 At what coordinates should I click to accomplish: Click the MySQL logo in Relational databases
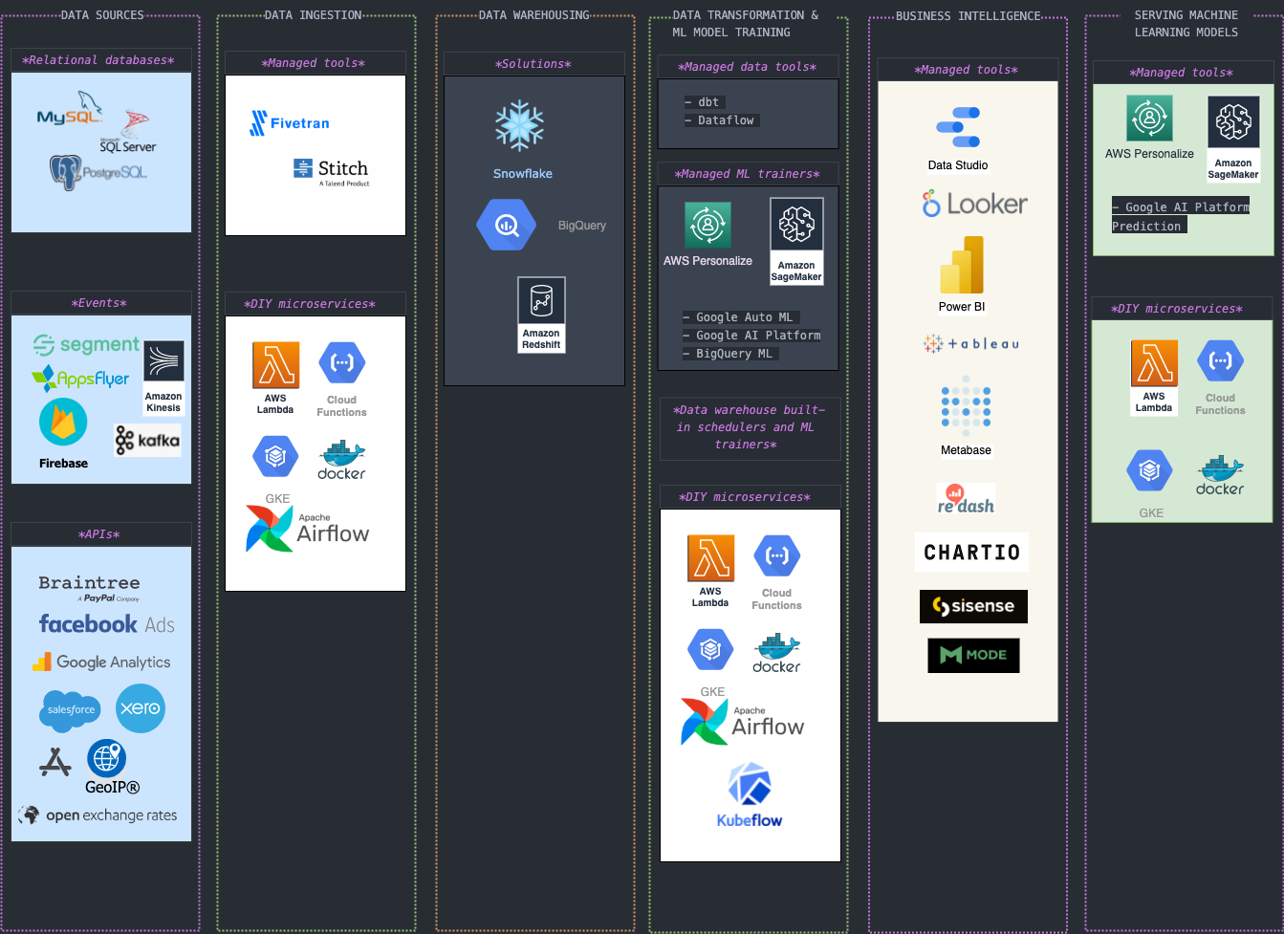point(70,109)
